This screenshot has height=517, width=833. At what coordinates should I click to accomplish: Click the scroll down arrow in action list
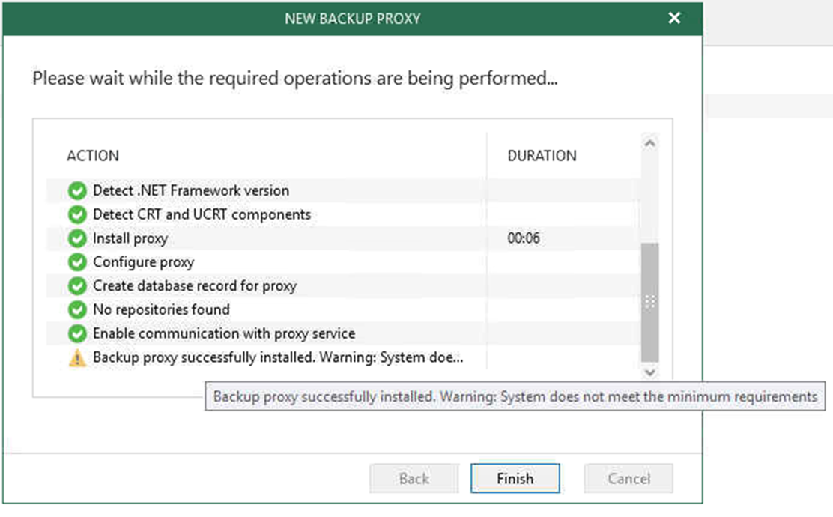point(649,372)
